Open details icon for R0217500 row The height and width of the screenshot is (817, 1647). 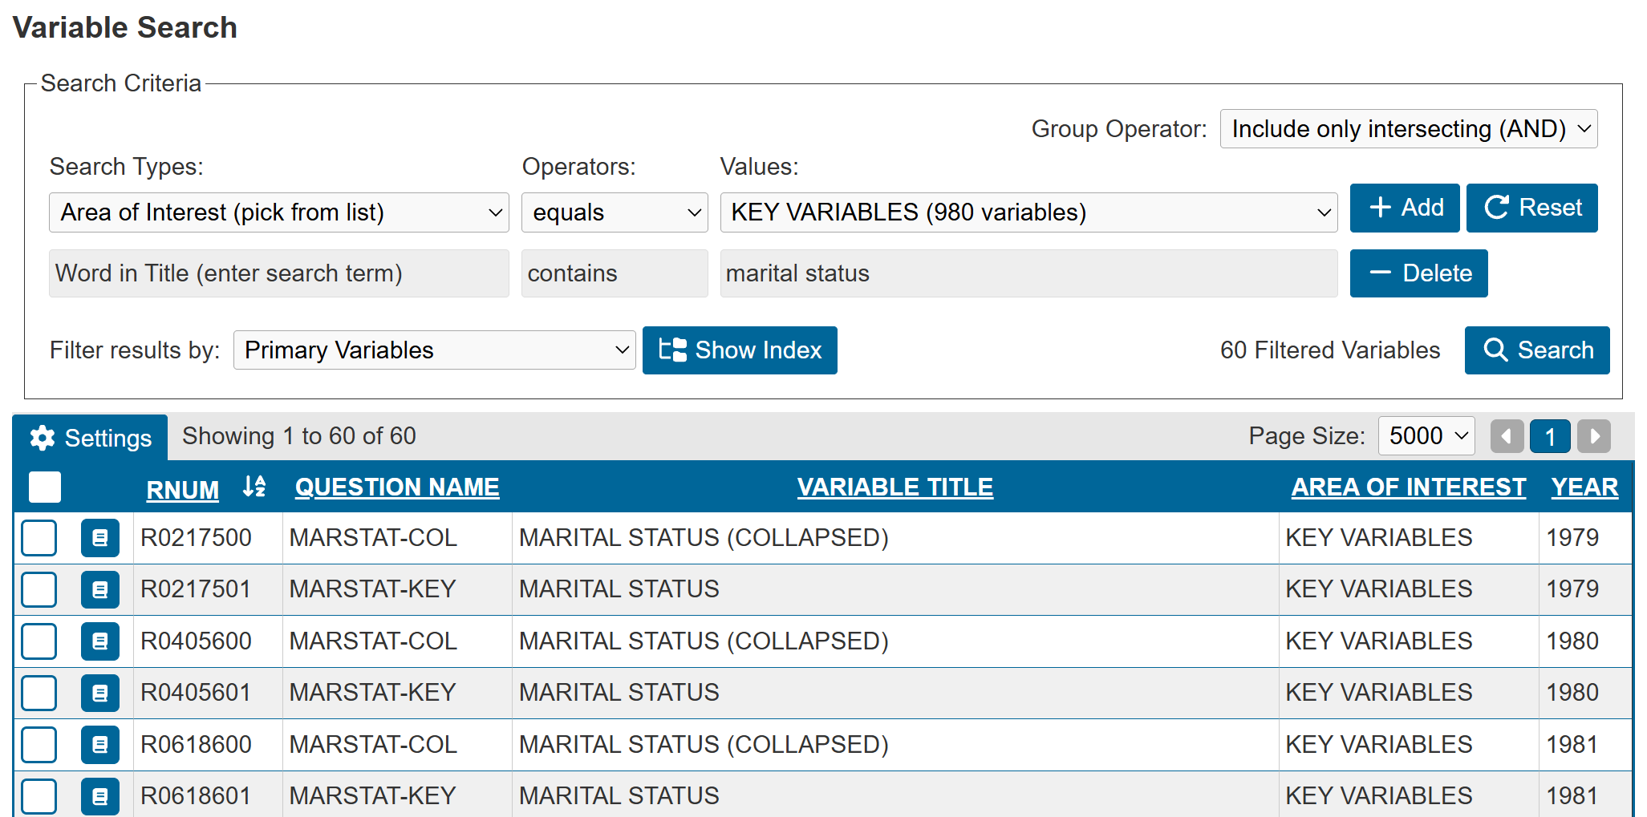100,538
